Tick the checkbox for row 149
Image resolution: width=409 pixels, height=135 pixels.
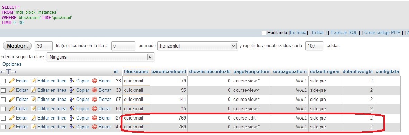[3, 127]
